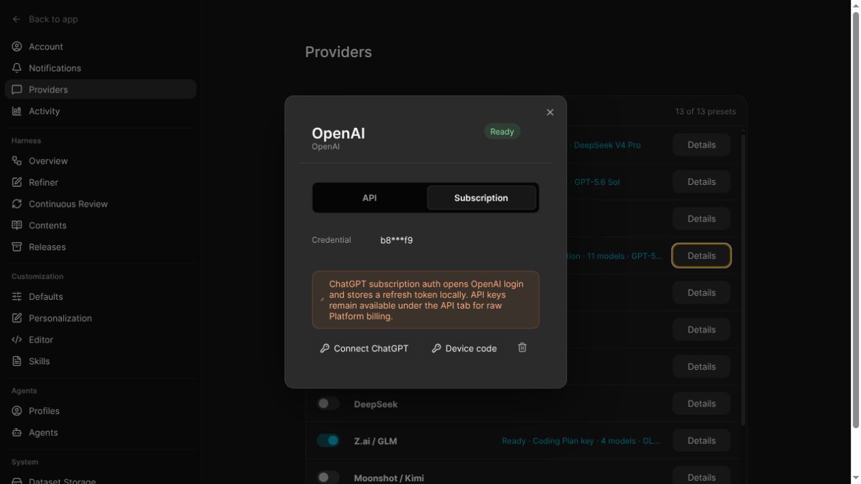Click the Providers page heading
Screen dimensions: 861x484
338,52
